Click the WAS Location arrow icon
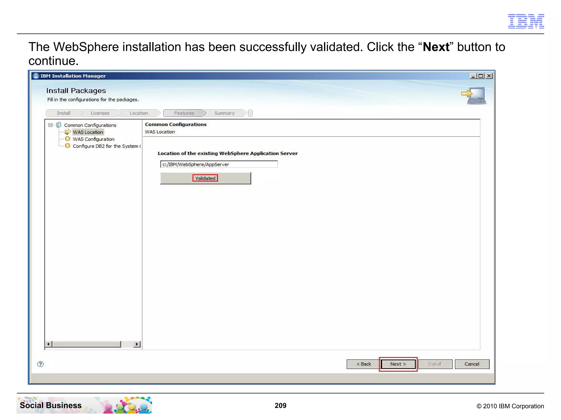This screenshot has width=561, height=420. [x=68, y=132]
